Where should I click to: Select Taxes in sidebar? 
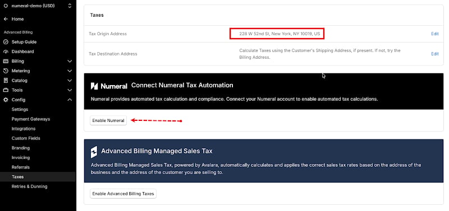17,177
